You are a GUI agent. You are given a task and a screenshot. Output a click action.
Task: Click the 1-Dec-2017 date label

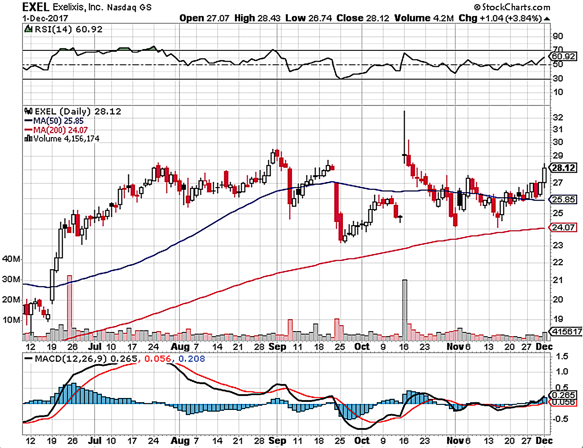45,18
